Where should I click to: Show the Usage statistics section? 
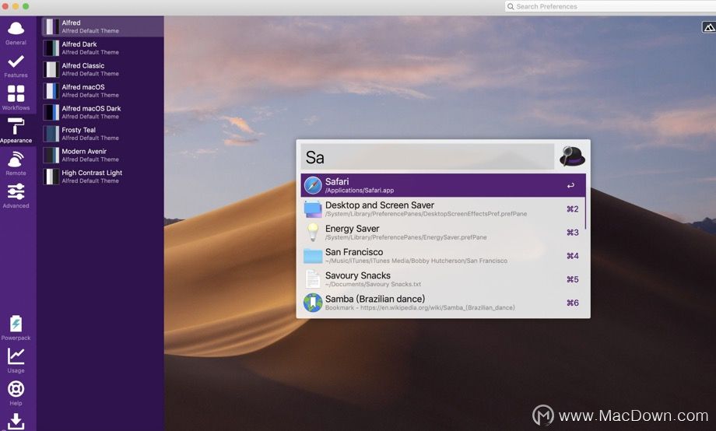tap(16, 361)
